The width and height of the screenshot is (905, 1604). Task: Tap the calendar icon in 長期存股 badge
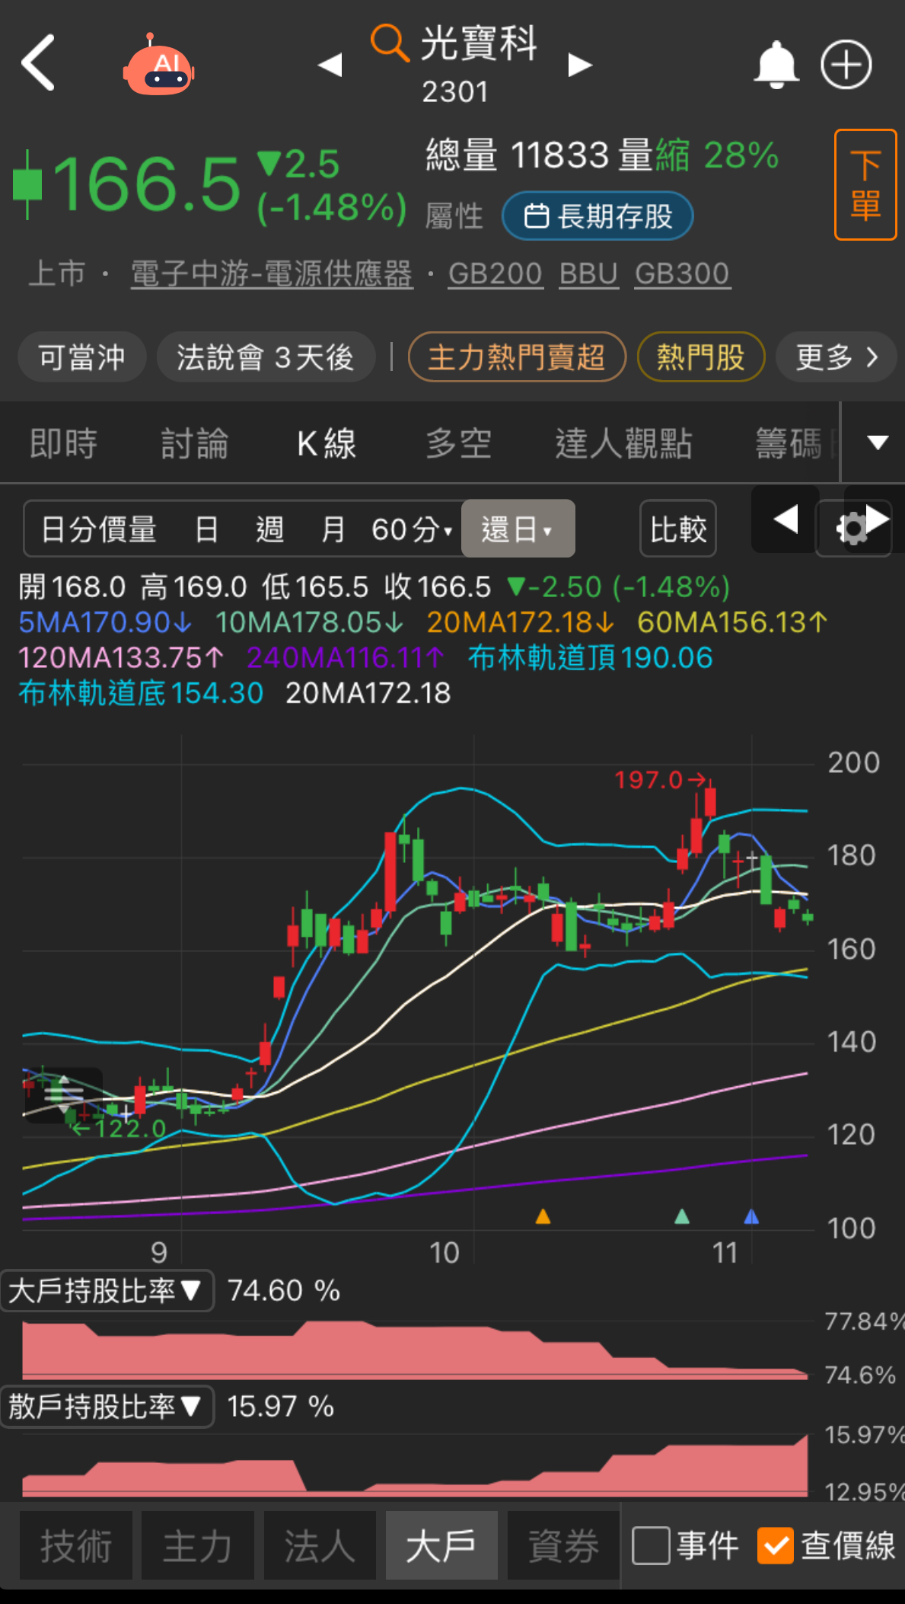click(537, 216)
